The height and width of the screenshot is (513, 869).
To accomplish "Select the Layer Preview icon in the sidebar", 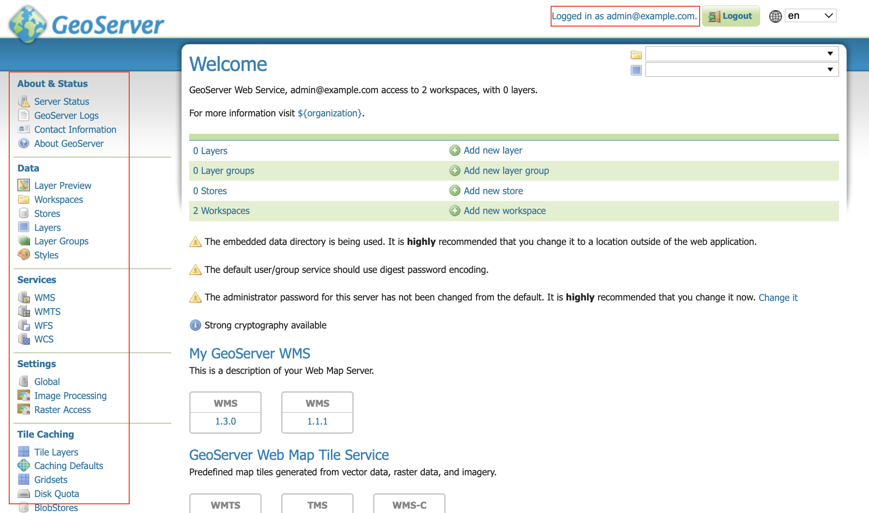I will coord(23,185).
